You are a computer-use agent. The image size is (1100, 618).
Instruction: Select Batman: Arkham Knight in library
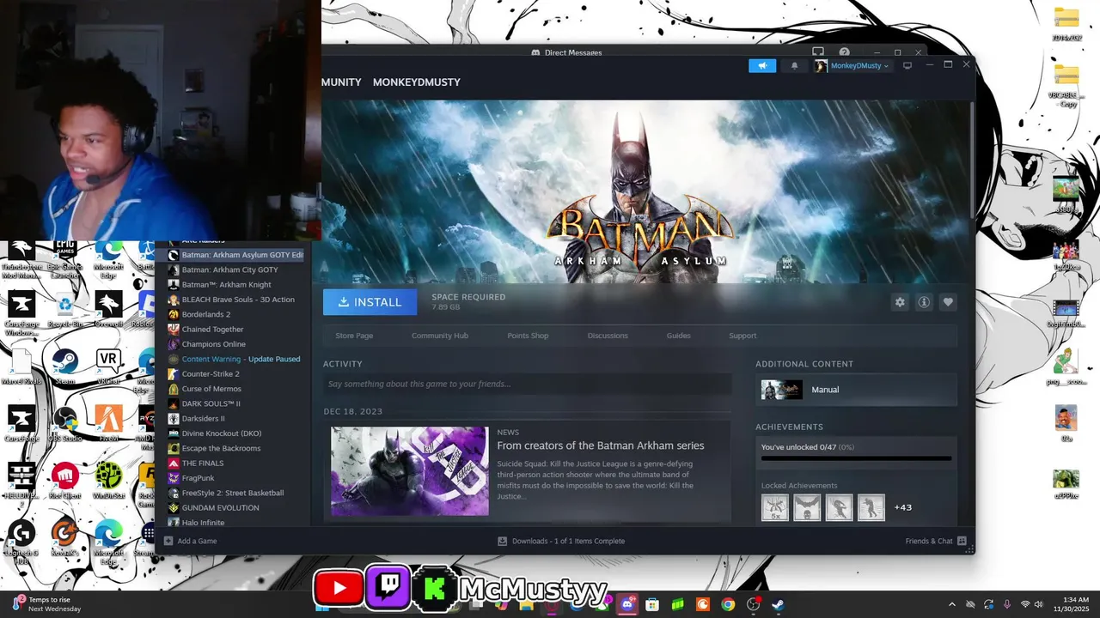226,284
